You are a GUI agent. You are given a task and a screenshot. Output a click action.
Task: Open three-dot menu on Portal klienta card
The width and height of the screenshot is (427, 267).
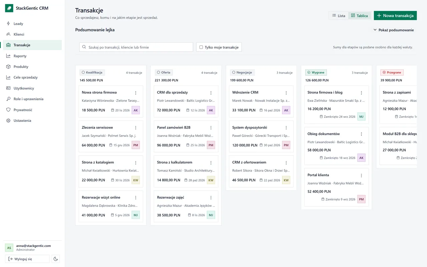coord(361,176)
